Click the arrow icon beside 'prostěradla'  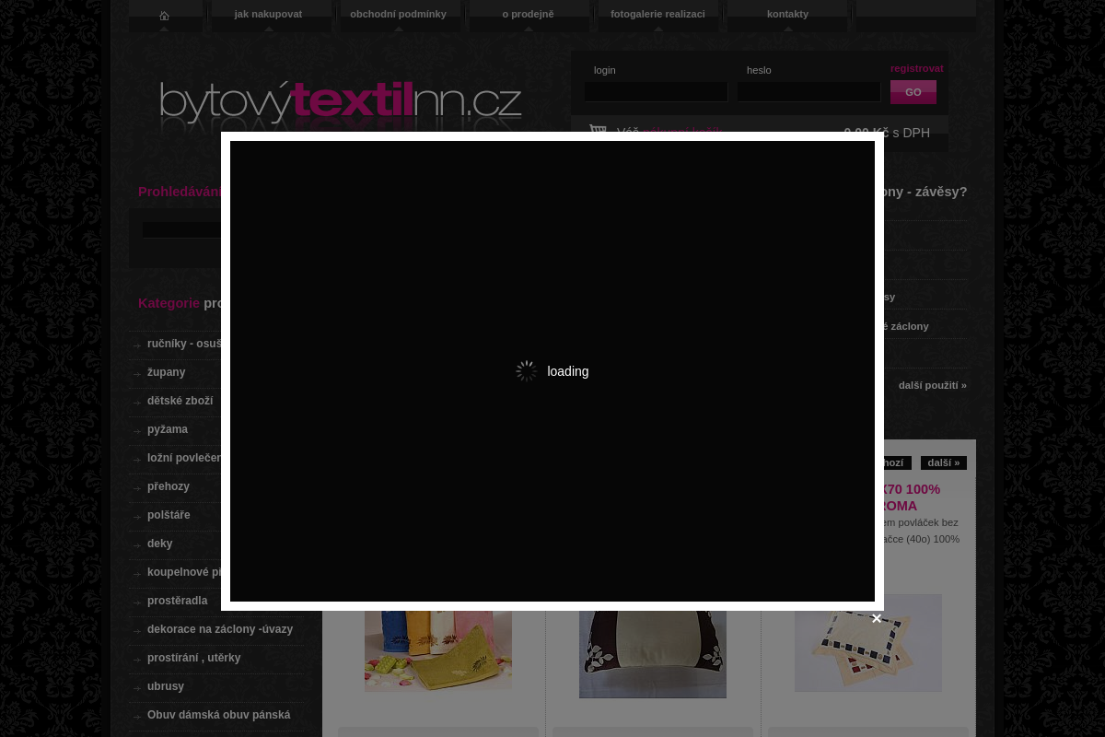click(x=137, y=602)
